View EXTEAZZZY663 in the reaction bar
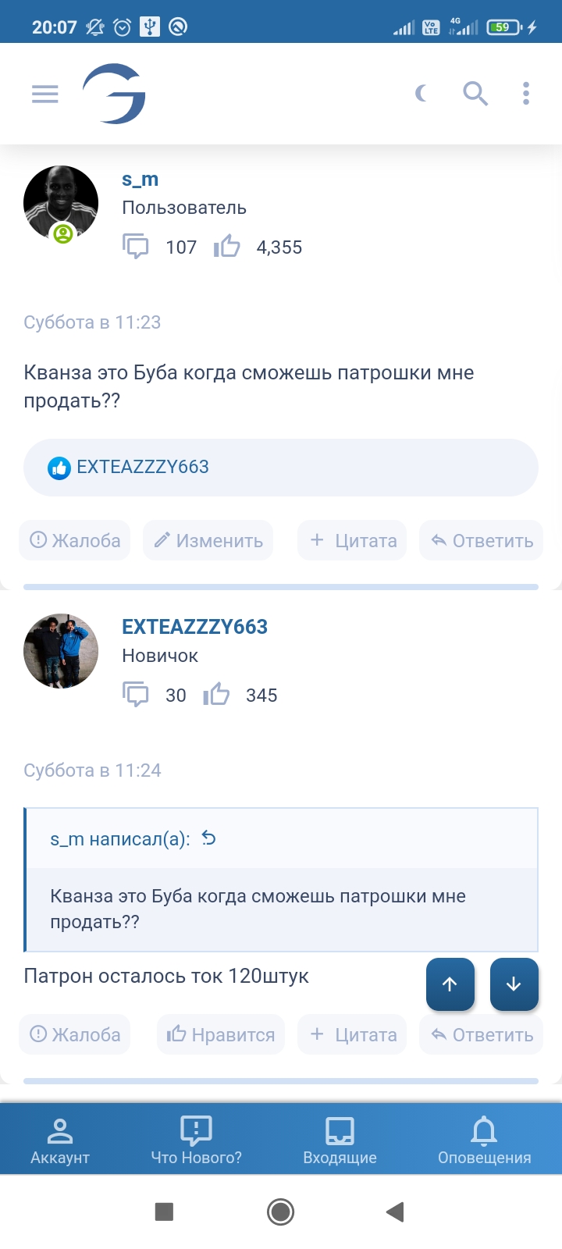The height and width of the screenshot is (1249, 562). tap(142, 467)
